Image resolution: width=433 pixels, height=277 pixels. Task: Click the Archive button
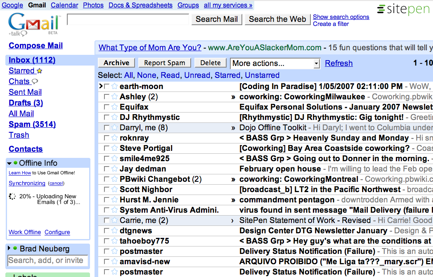[116, 63]
